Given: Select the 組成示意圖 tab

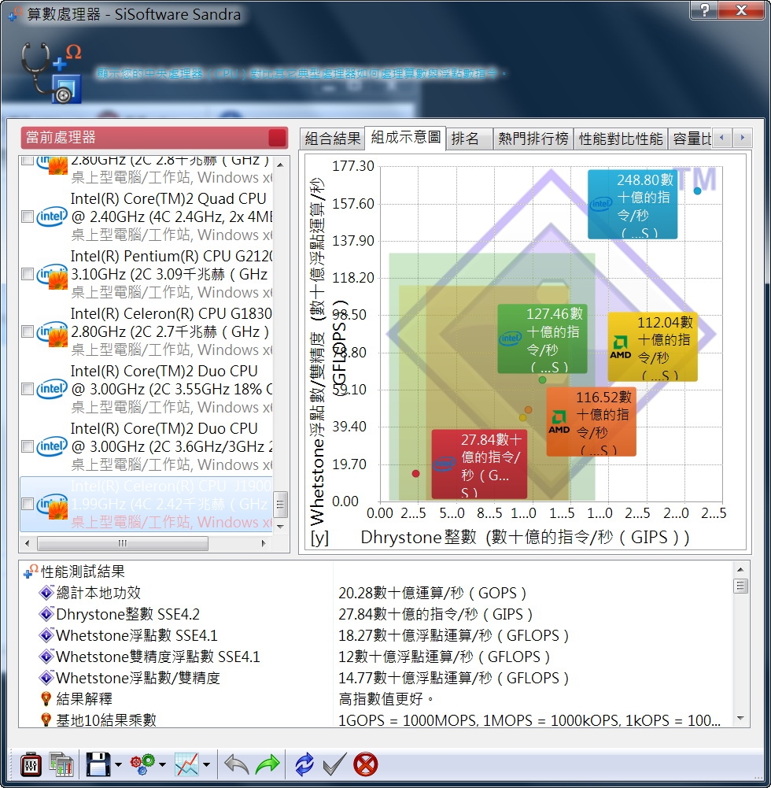Looking at the screenshot, I should point(406,137).
